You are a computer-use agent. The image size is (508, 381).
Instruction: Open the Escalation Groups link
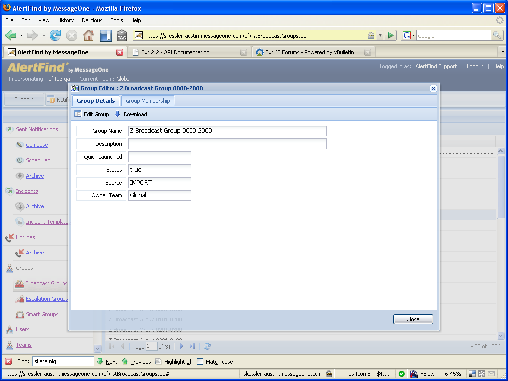[x=47, y=299]
